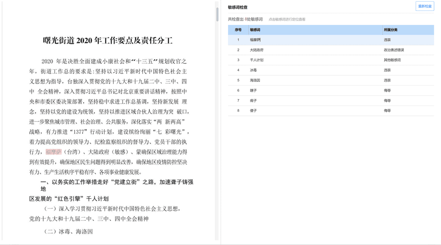The image size is (441, 245).
Task: Click the 重新检查 button
Action: pyautogui.click(x=425, y=6)
